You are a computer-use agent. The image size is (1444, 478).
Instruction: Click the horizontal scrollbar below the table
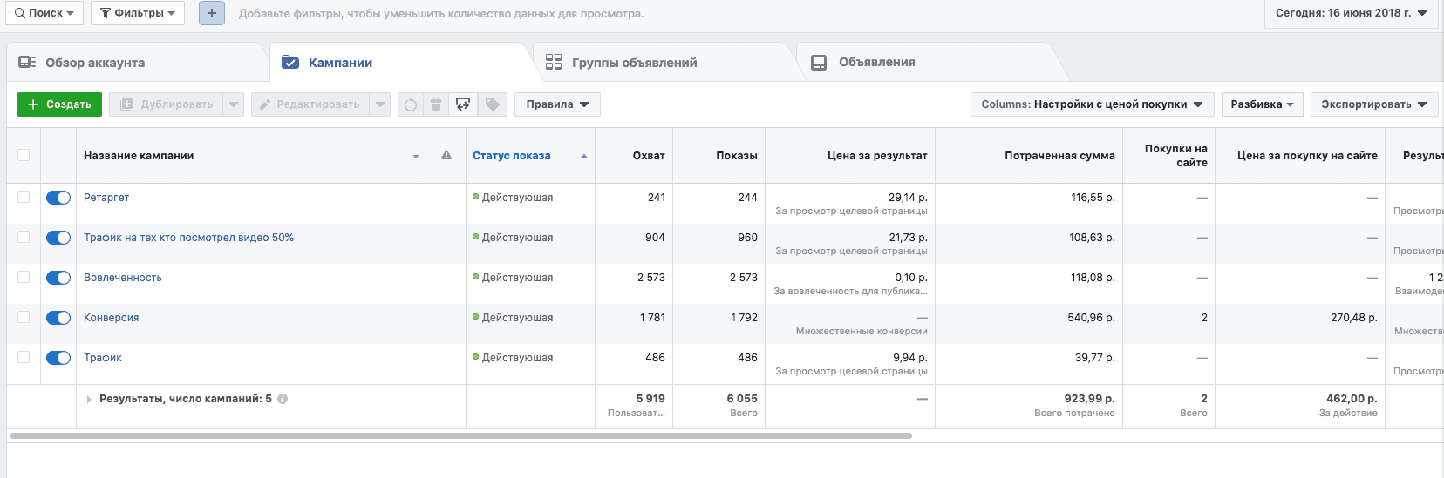(460, 435)
